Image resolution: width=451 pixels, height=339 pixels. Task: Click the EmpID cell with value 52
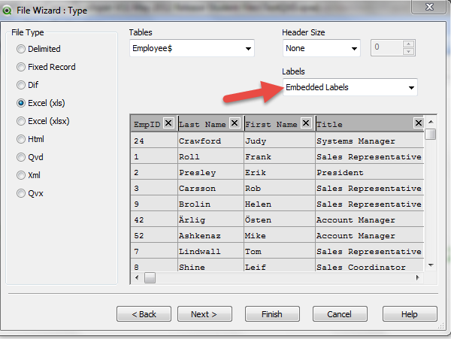tap(154, 235)
